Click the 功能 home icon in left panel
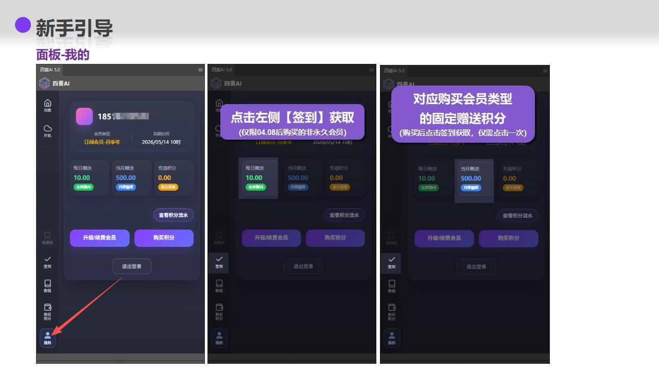Image resolution: width=659 pixels, height=371 pixels. tap(47, 105)
